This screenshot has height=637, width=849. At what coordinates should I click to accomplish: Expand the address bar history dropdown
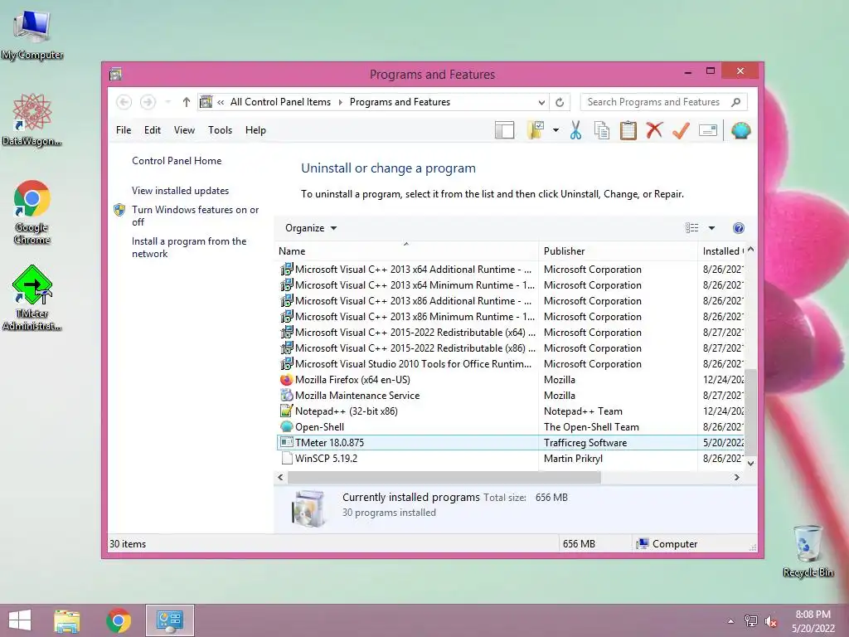pos(541,102)
